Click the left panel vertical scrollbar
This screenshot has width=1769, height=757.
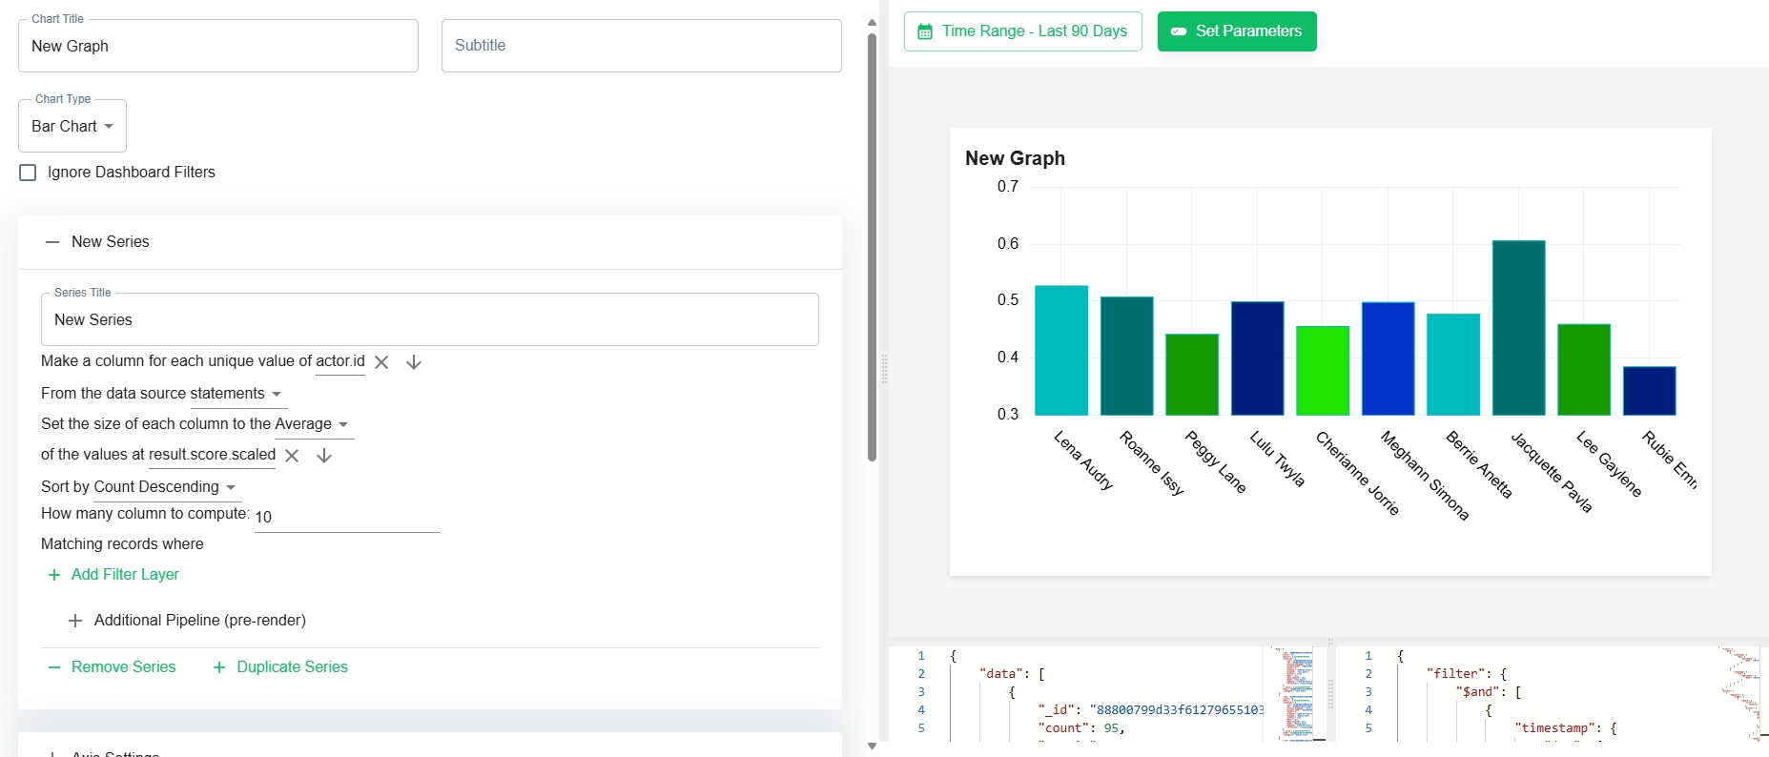click(872, 248)
